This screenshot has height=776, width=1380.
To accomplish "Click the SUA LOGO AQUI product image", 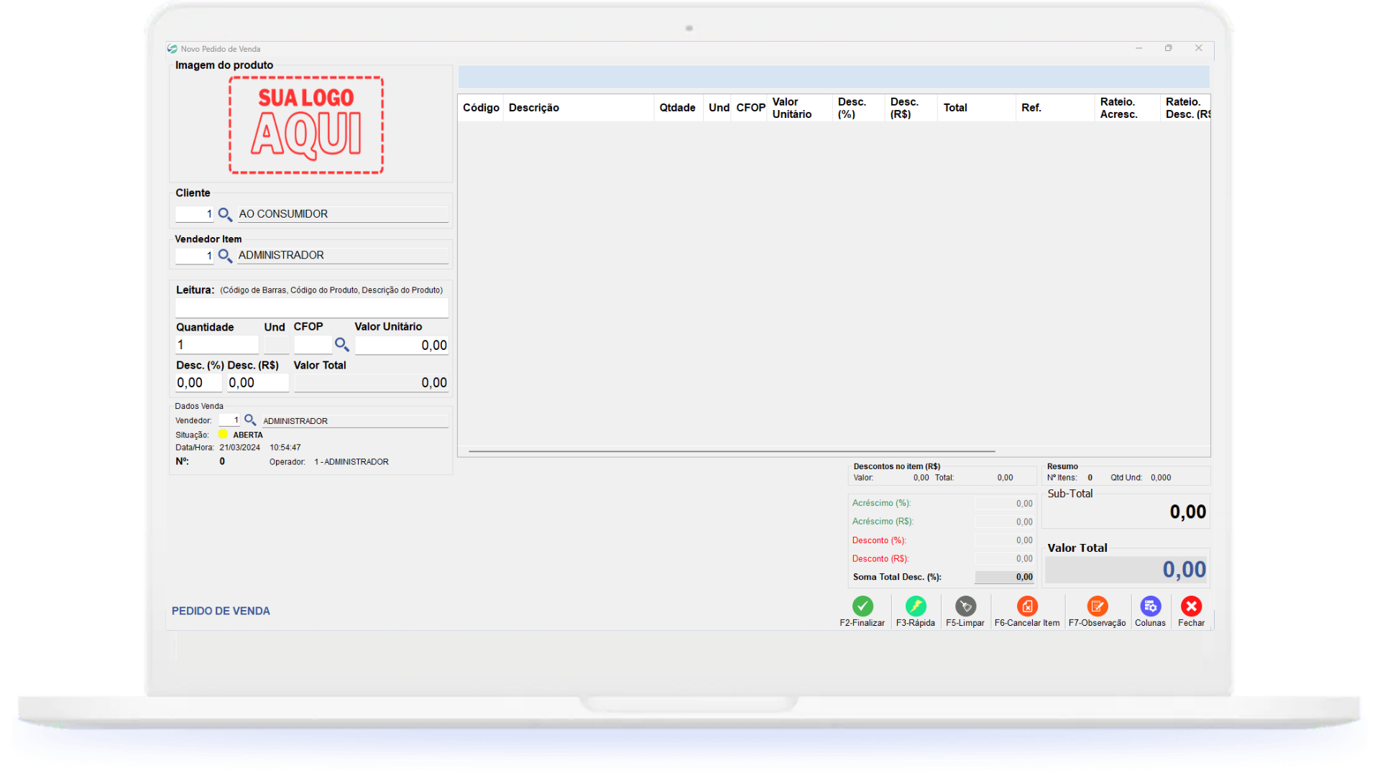I will tap(306, 125).
